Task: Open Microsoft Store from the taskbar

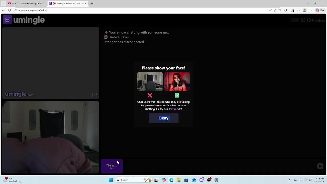Action: [x=186, y=180]
